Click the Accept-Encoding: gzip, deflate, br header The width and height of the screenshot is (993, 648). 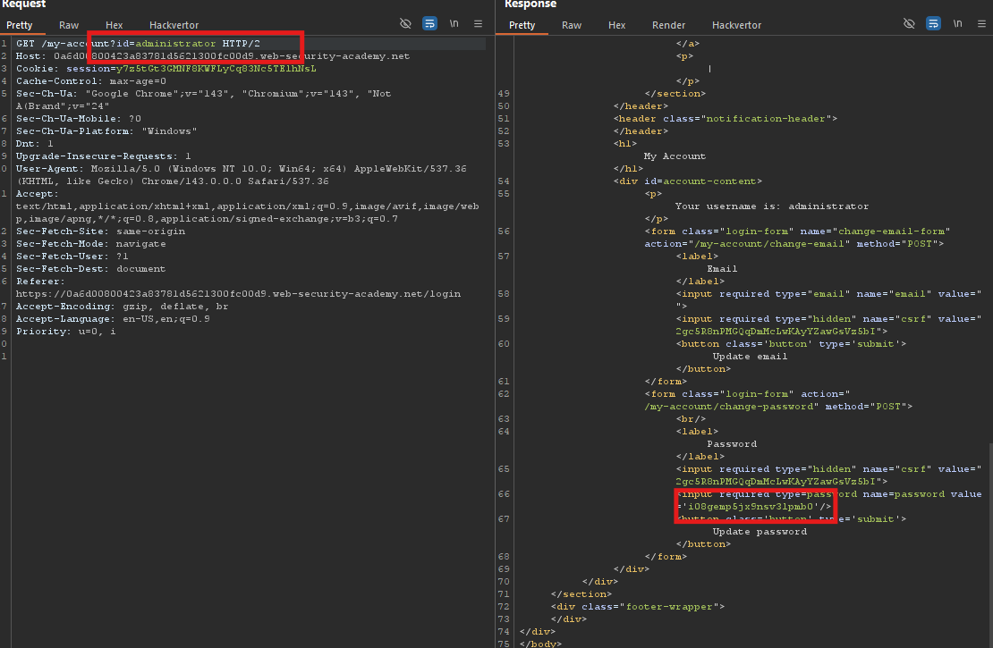[x=123, y=307]
